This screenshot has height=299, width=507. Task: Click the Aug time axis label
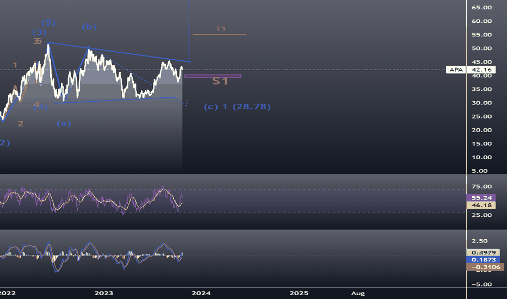tap(358, 294)
